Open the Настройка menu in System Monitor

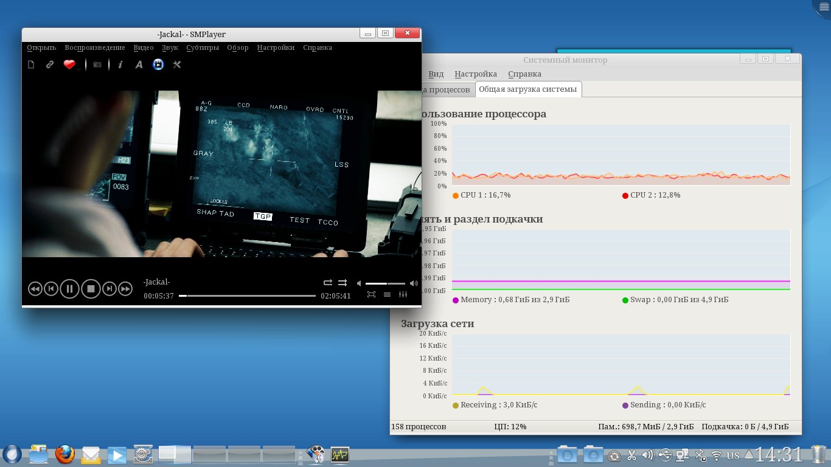[476, 74]
